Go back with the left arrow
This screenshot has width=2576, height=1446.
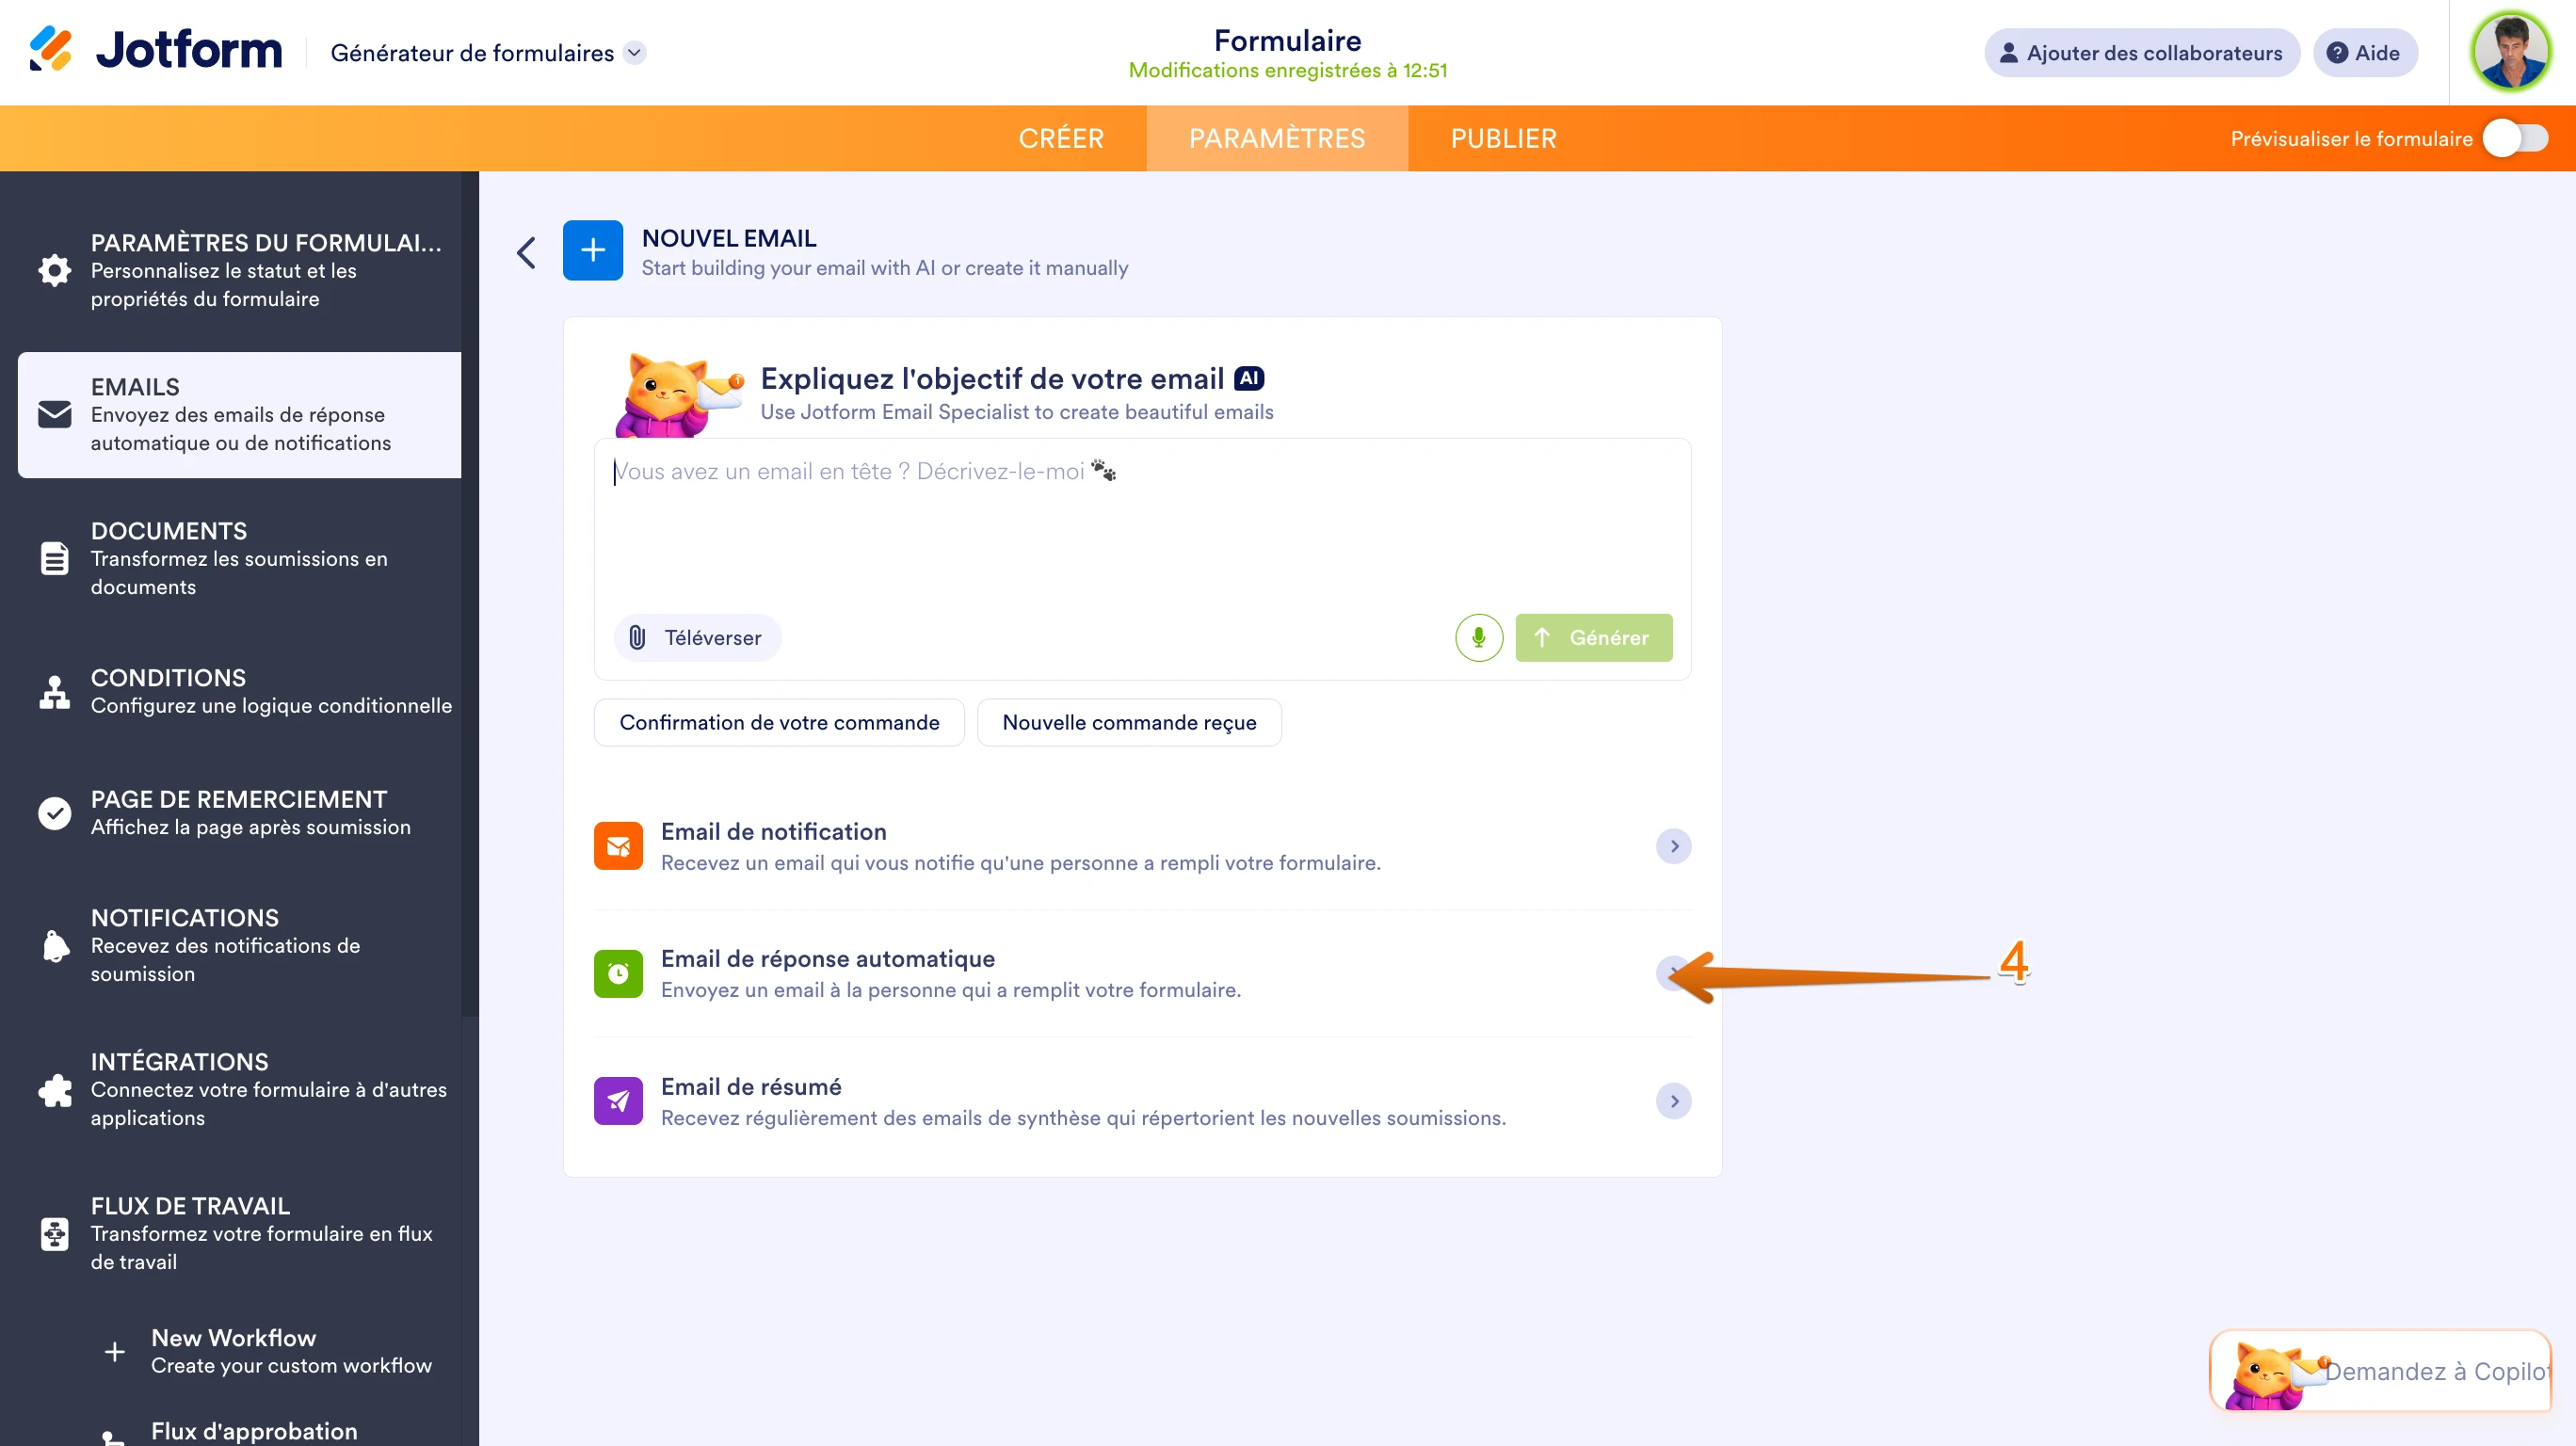point(526,252)
